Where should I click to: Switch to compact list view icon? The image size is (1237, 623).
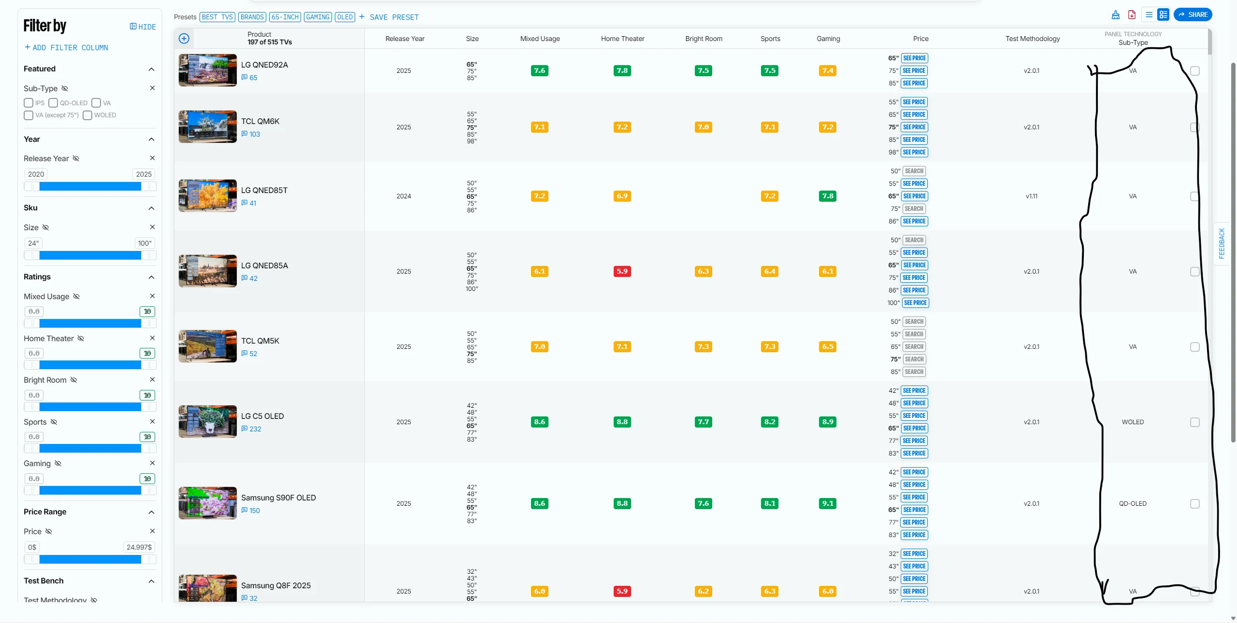click(x=1149, y=15)
